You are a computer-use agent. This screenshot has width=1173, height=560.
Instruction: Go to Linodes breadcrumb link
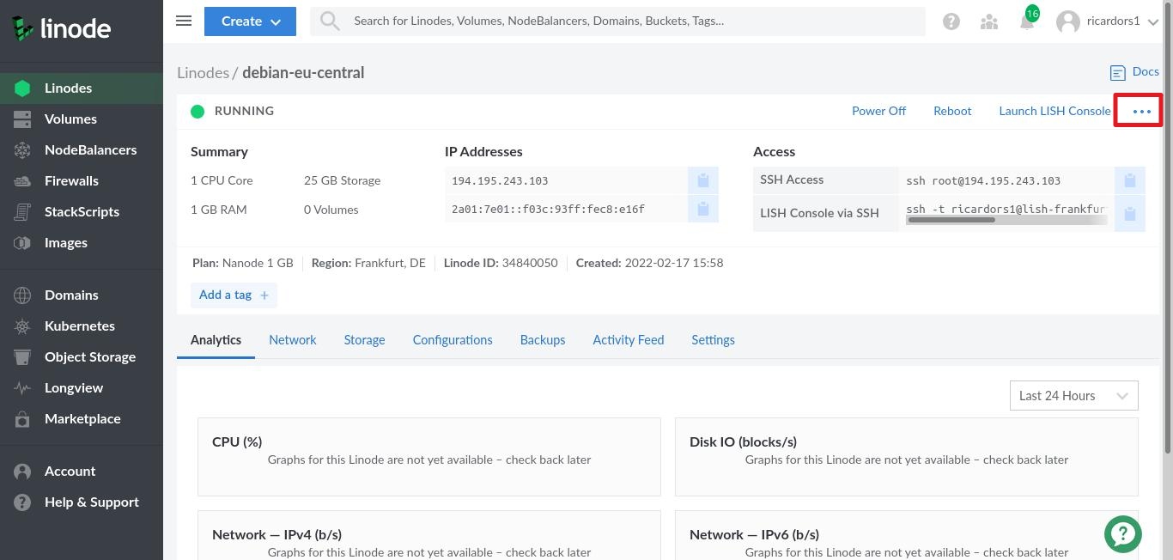pos(203,72)
